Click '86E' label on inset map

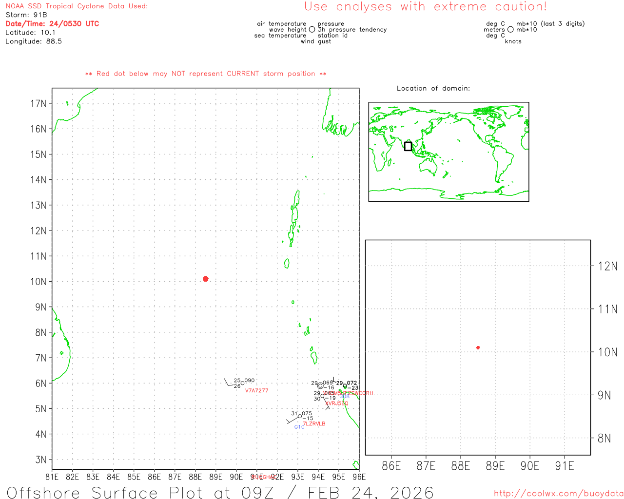(x=391, y=466)
